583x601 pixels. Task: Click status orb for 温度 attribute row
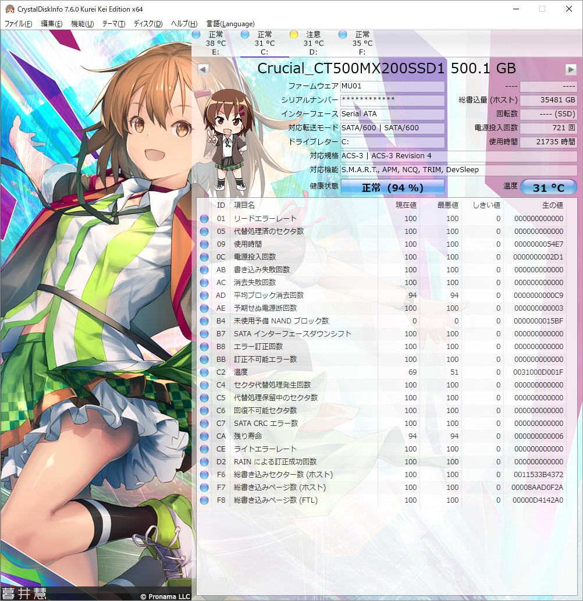(204, 372)
